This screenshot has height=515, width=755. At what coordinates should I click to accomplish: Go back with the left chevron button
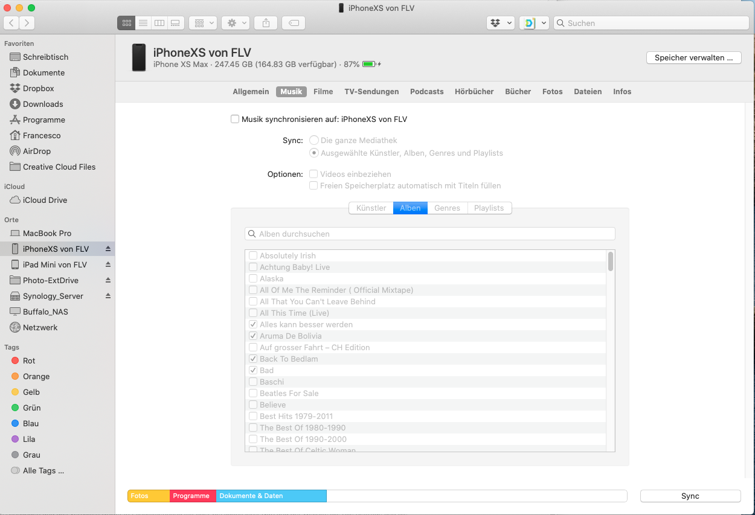coord(12,23)
